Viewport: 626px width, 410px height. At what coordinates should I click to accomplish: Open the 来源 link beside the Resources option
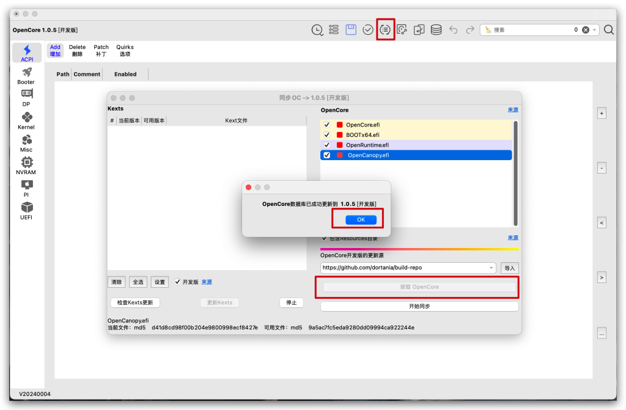click(513, 238)
